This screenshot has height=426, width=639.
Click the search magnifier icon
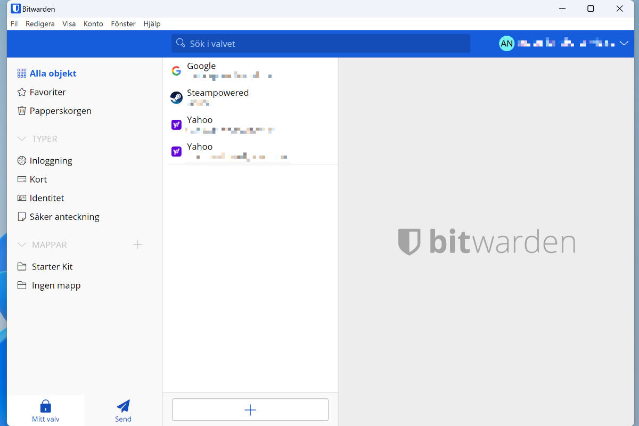click(181, 43)
